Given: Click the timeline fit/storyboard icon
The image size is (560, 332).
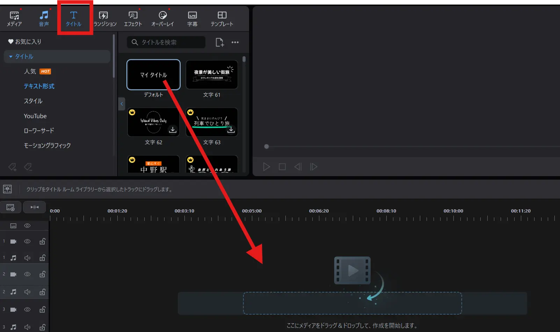Looking at the screenshot, I should click(x=7, y=189).
